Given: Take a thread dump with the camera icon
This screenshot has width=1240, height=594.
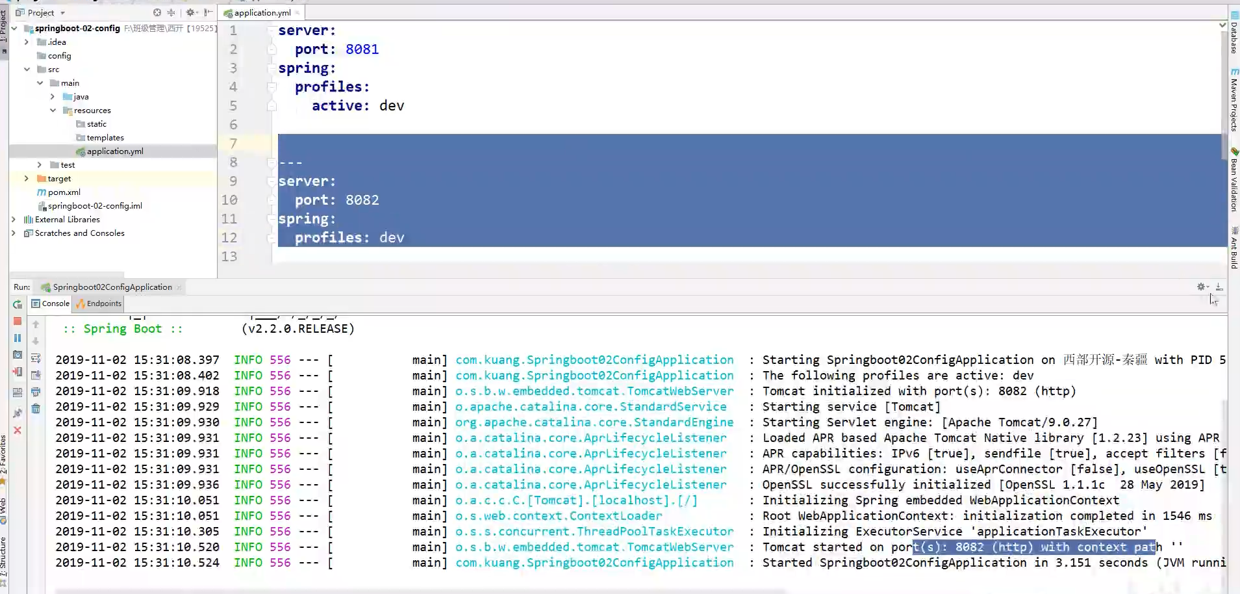Looking at the screenshot, I should pos(18,355).
